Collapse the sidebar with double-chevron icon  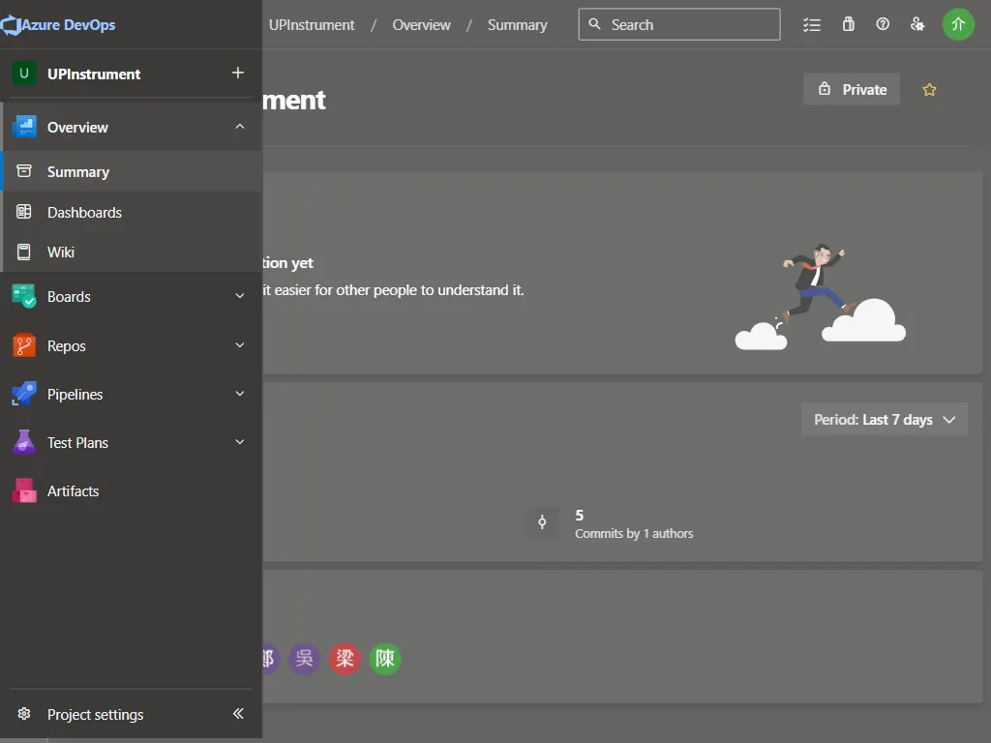coord(238,713)
